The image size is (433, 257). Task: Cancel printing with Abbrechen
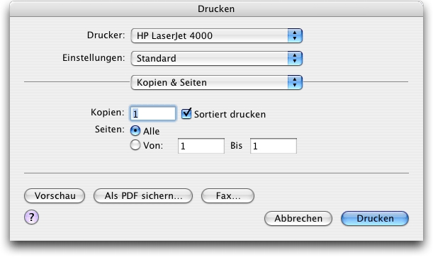[298, 218]
